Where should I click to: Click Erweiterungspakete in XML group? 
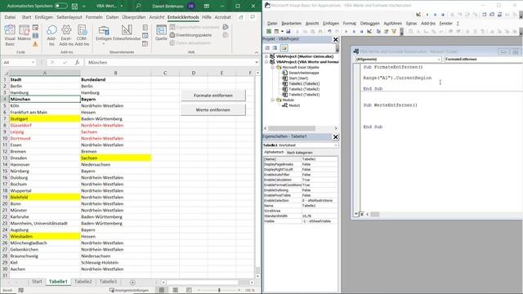pos(190,35)
